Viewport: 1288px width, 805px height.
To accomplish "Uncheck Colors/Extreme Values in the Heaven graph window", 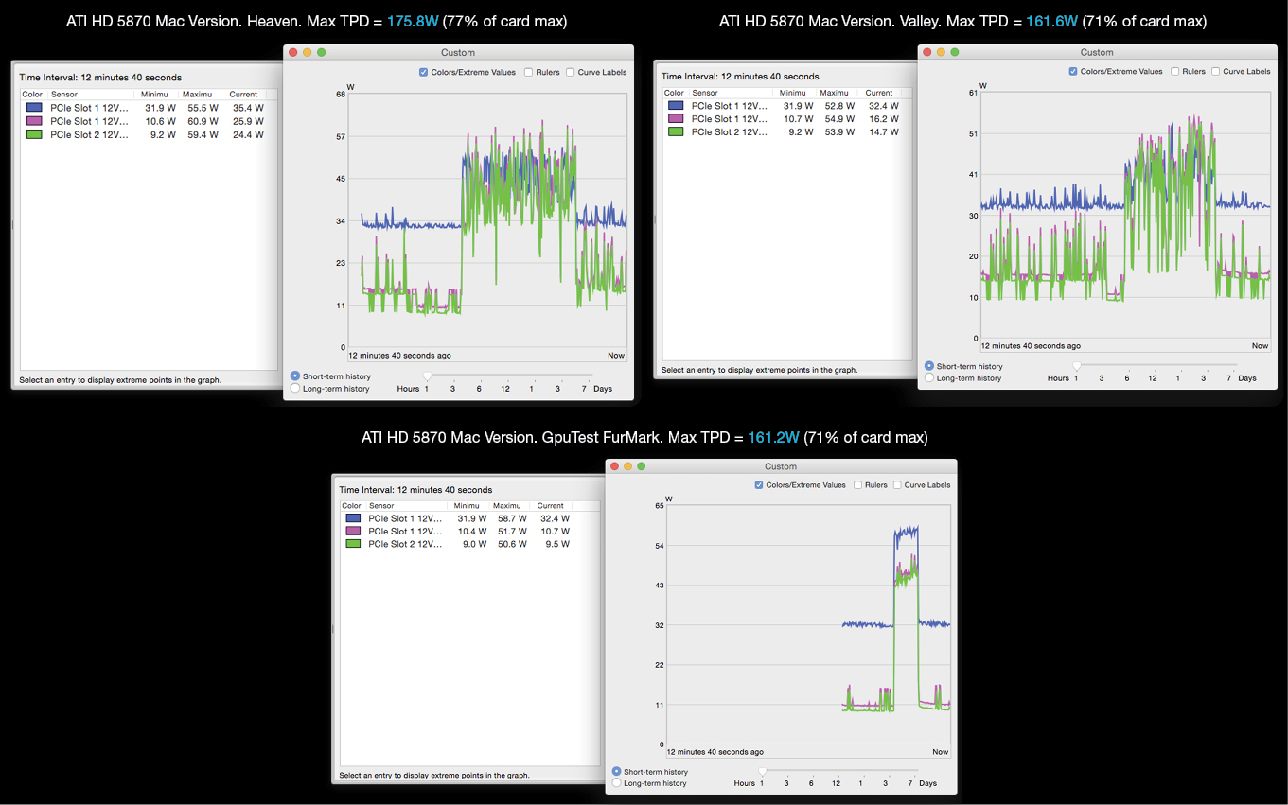I will (x=423, y=72).
